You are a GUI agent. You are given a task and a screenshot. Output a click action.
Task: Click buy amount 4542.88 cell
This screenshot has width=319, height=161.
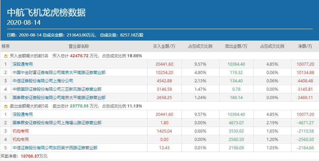click(164, 81)
